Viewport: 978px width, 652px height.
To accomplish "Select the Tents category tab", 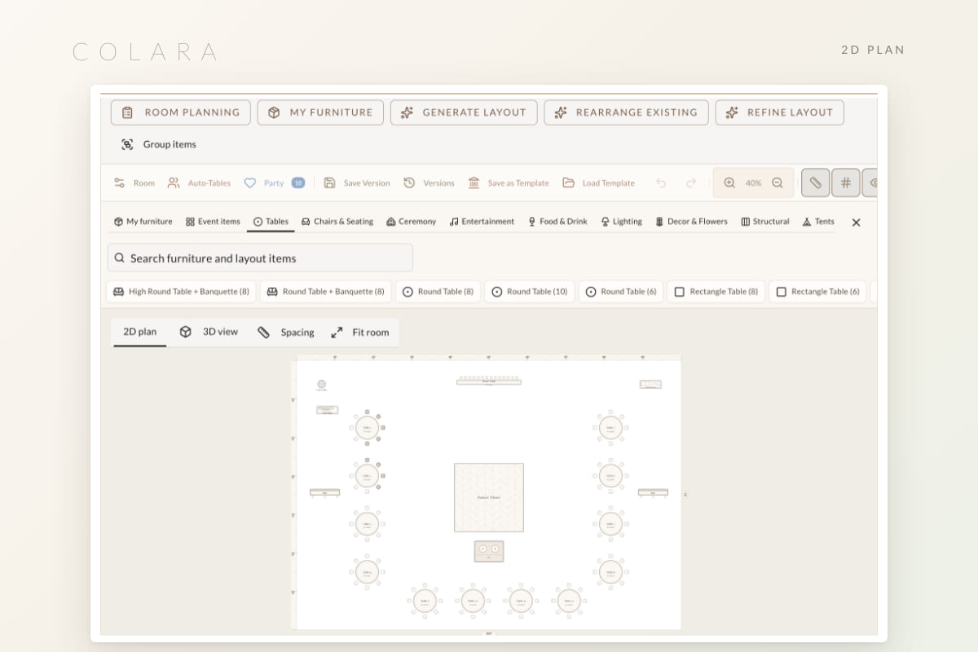I will (x=818, y=222).
